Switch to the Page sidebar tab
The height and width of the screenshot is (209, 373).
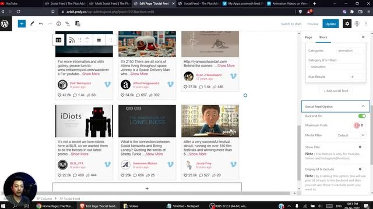coord(308,37)
